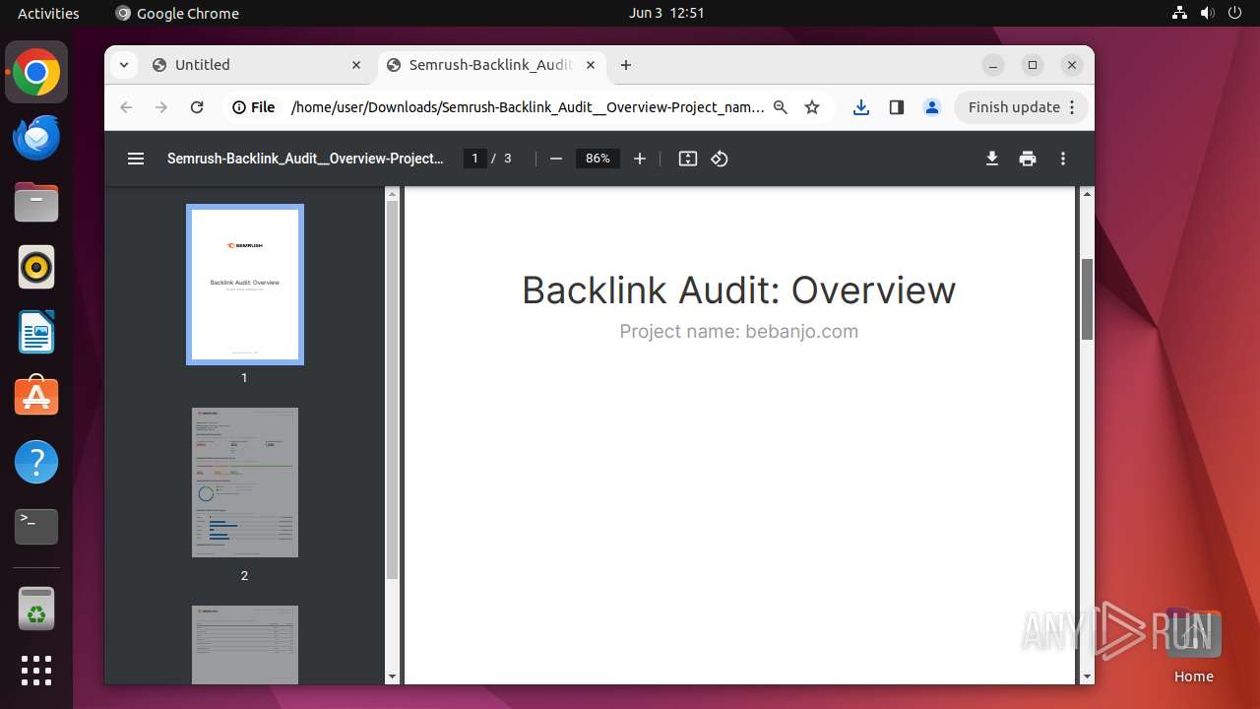The image size is (1260, 709).
Task: Open Files manager from dock
Action: click(x=36, y=202)
